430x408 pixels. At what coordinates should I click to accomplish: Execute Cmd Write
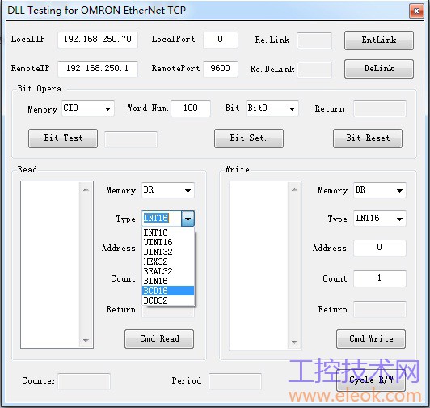[371, 339]
